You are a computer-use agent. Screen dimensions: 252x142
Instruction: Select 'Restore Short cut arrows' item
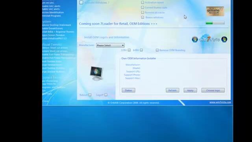pos(55,51)
